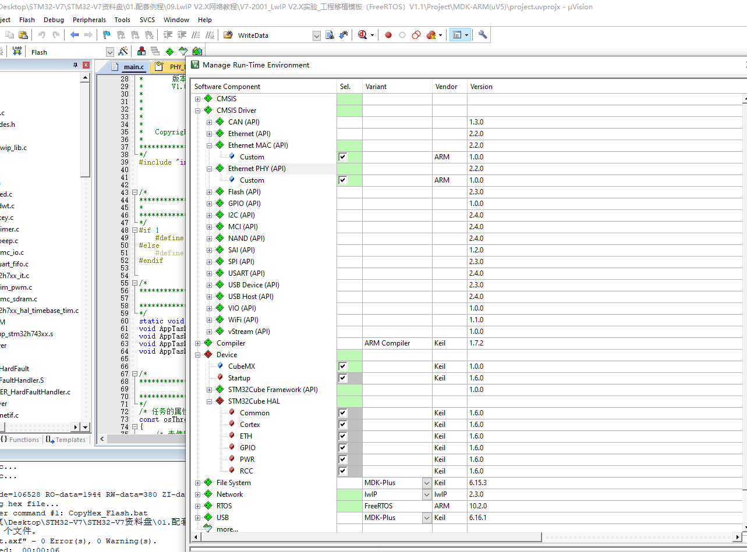The width and height of the screenshot is (747, 552).
Task: Click the Download (LOAD) to flash icon
Action: pos(17,52)
